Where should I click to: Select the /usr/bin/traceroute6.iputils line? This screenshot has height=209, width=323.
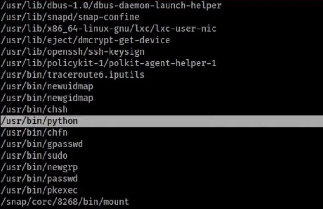(73, 75)
